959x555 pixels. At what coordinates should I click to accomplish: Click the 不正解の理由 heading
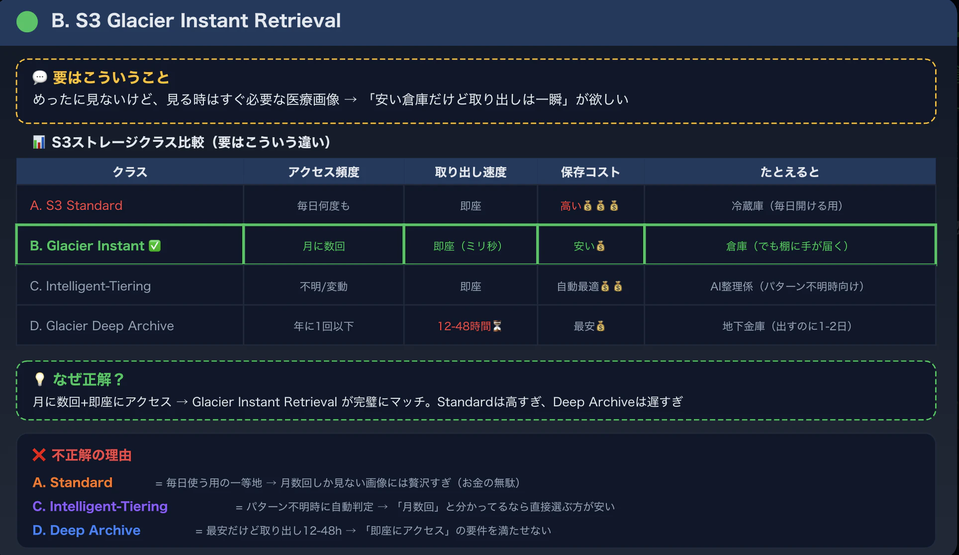point(92,455)
